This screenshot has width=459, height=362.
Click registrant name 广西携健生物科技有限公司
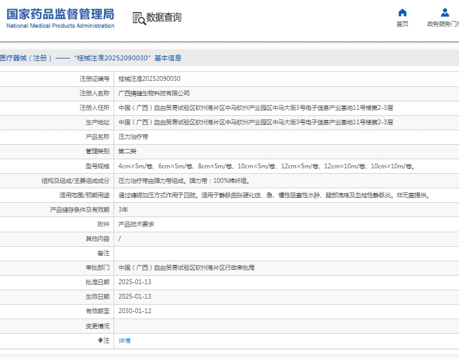coord(154,94)
